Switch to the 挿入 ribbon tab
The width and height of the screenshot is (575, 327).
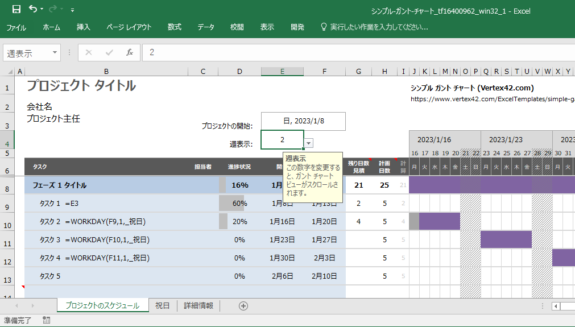[x=83, y=27]
